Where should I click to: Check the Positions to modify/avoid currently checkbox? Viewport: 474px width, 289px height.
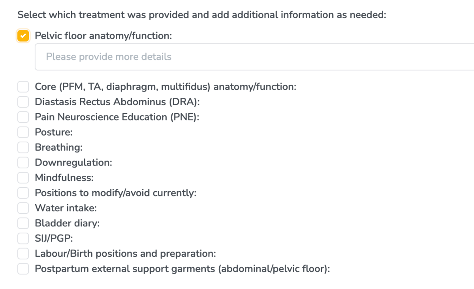pos(23,193)
